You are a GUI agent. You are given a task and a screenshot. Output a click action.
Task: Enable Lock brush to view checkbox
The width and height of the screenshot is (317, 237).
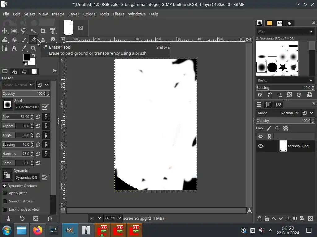5,210
